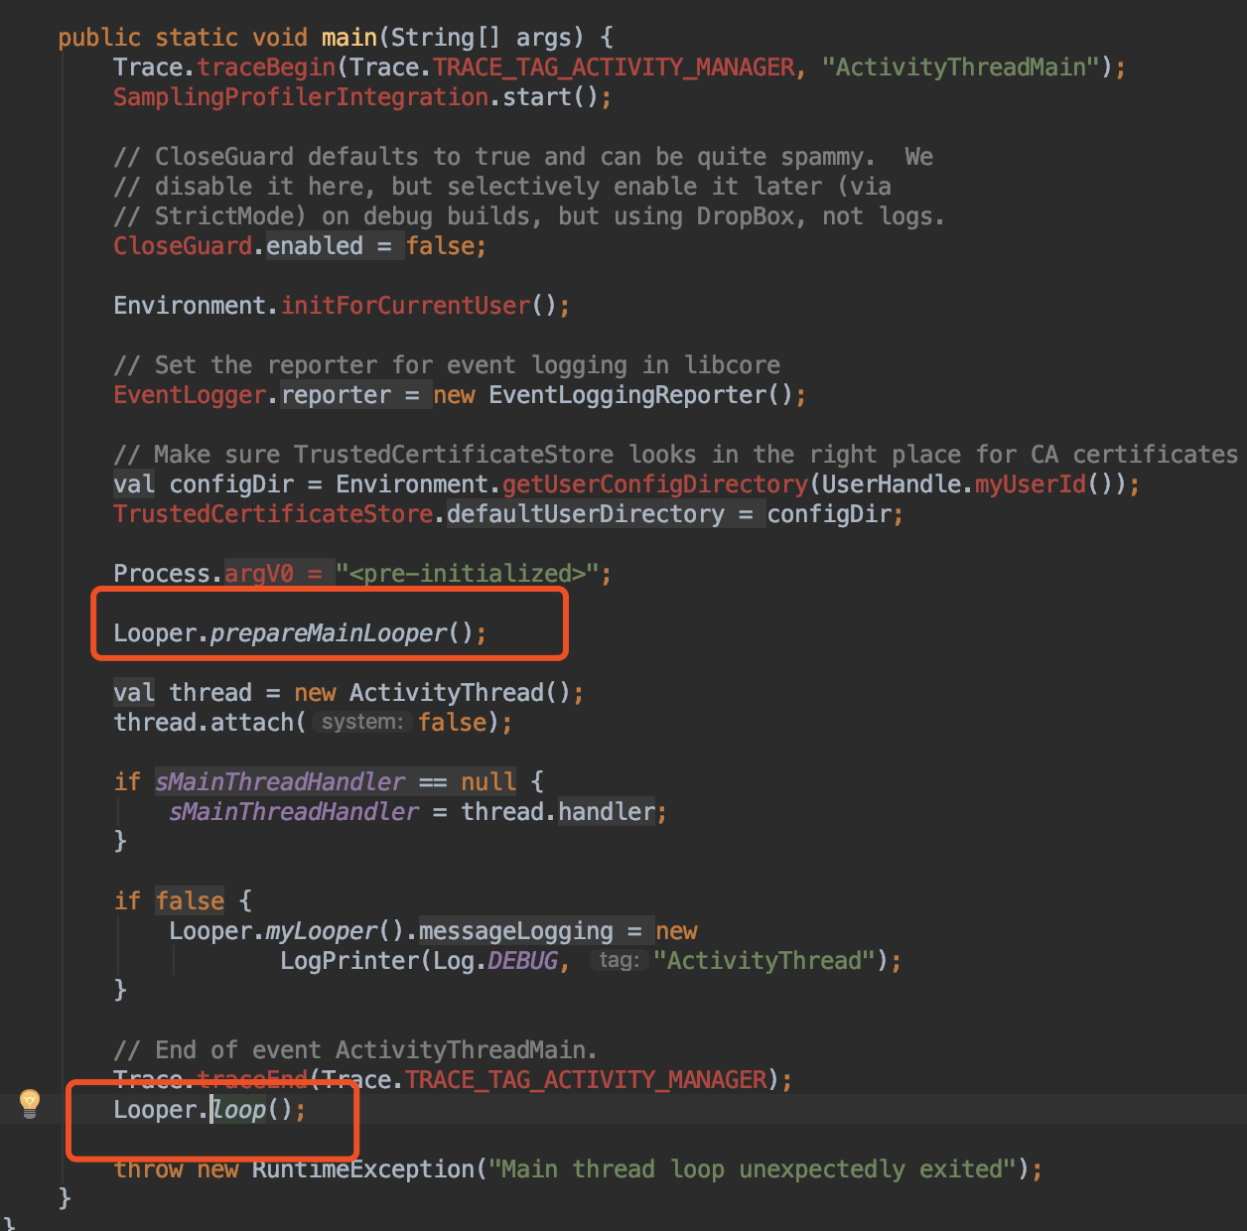Click the '// Set the reporter' comment line

[447, 365]
